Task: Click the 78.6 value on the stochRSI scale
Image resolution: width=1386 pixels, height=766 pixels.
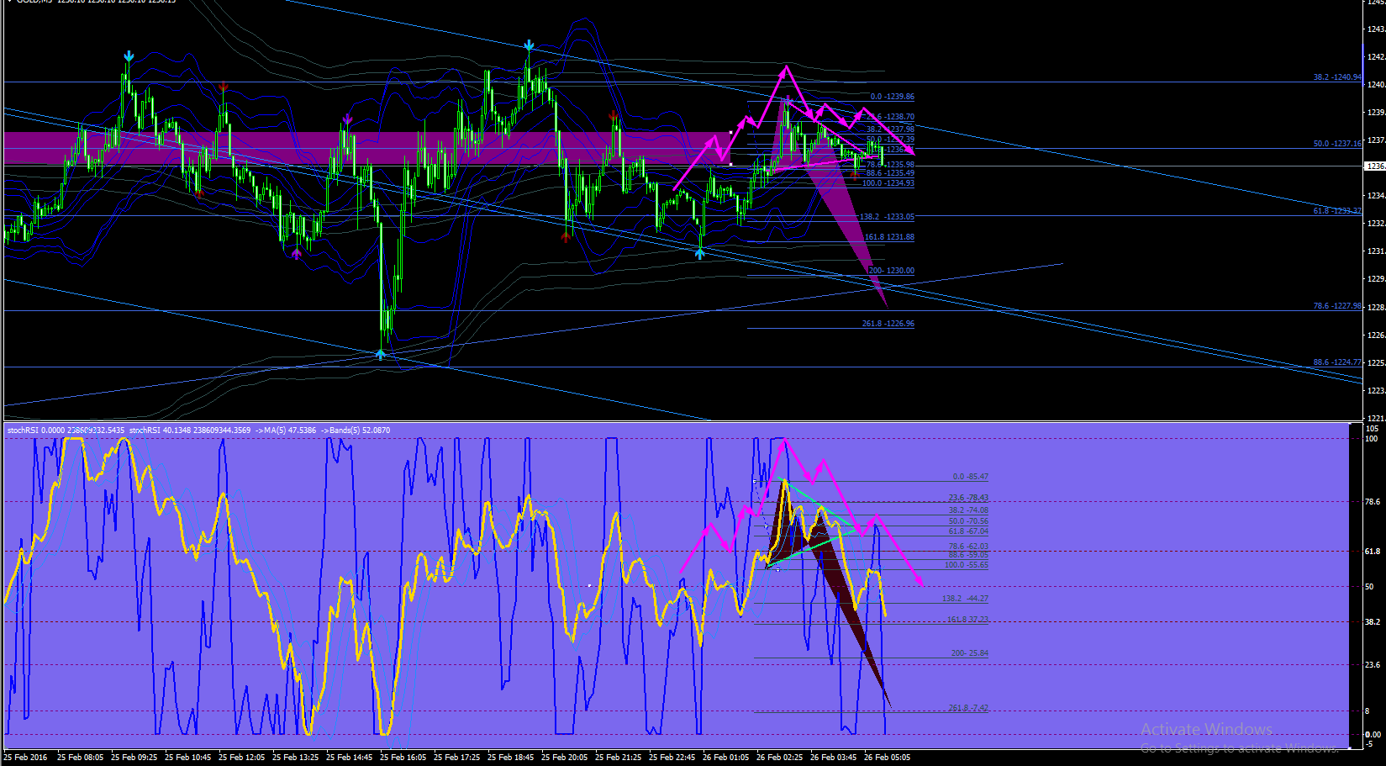Action: coord(1373,502)
